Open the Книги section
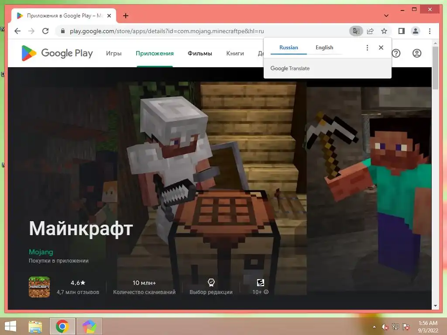This screenshot has height=335, width=447. pyautogui.click(x=235, y=53)
